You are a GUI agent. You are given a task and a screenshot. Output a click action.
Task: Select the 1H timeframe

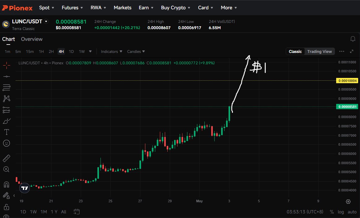tap(41, 51)
